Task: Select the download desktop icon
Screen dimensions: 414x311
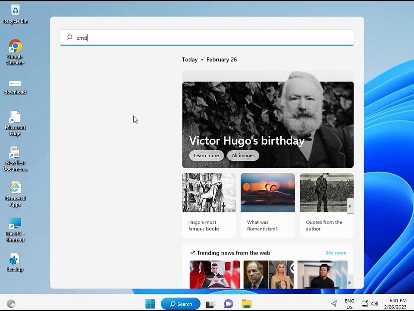Action: click(x=15, y=88)
